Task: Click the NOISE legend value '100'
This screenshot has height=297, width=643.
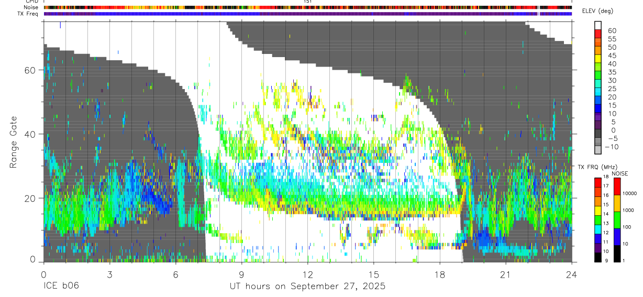Action: 627,227
